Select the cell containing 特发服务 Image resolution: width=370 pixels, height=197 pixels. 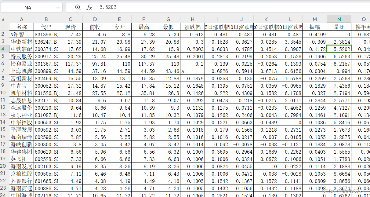point(22,56)
